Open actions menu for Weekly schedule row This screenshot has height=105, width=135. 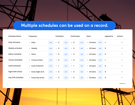pyautogui.click(x=122, y=48)
